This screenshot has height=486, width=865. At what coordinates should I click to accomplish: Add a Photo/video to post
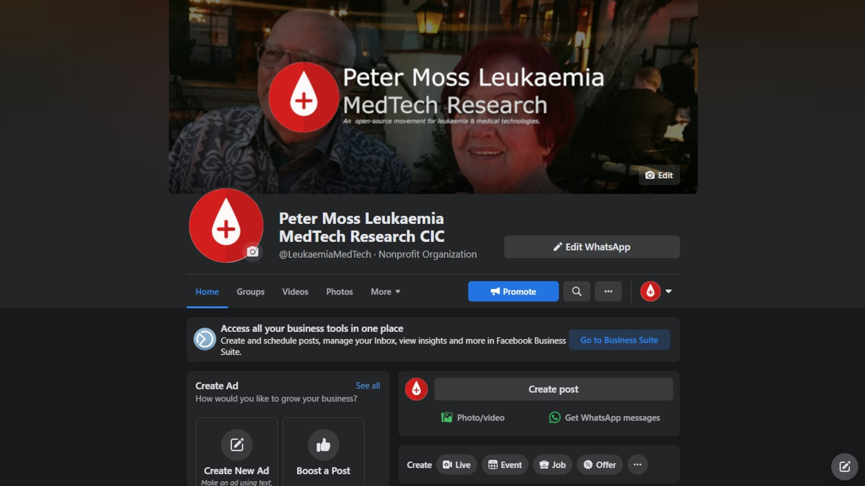(473, 418)
